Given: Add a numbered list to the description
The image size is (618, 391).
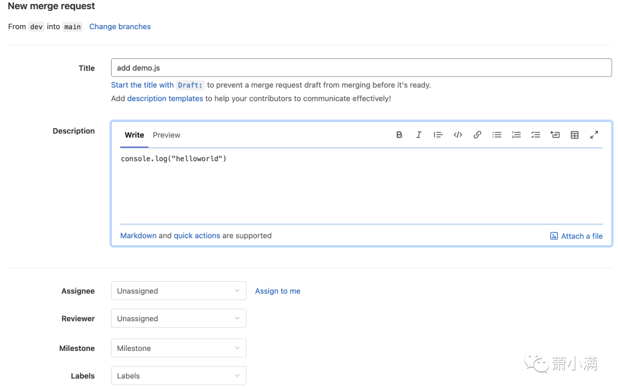Looking at the screenshot, I should pos(516,135).
